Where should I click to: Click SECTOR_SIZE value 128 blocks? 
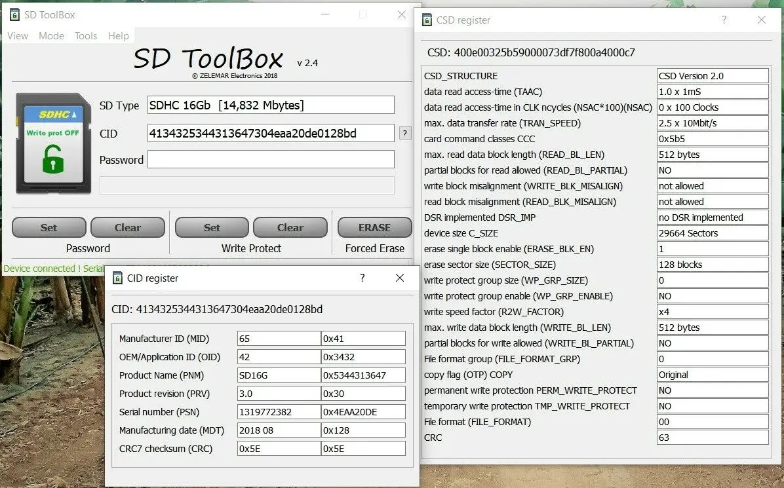tap(713, 265)
